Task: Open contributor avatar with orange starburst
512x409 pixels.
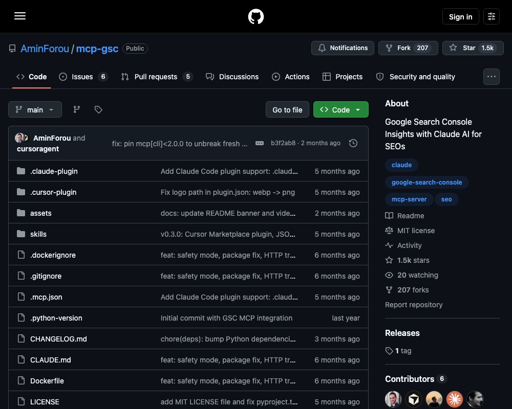Action: (x=455, y=399)
